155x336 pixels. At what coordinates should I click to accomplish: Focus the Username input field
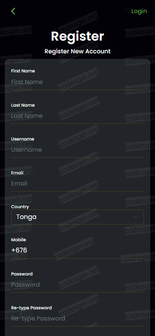pos(77,150)
